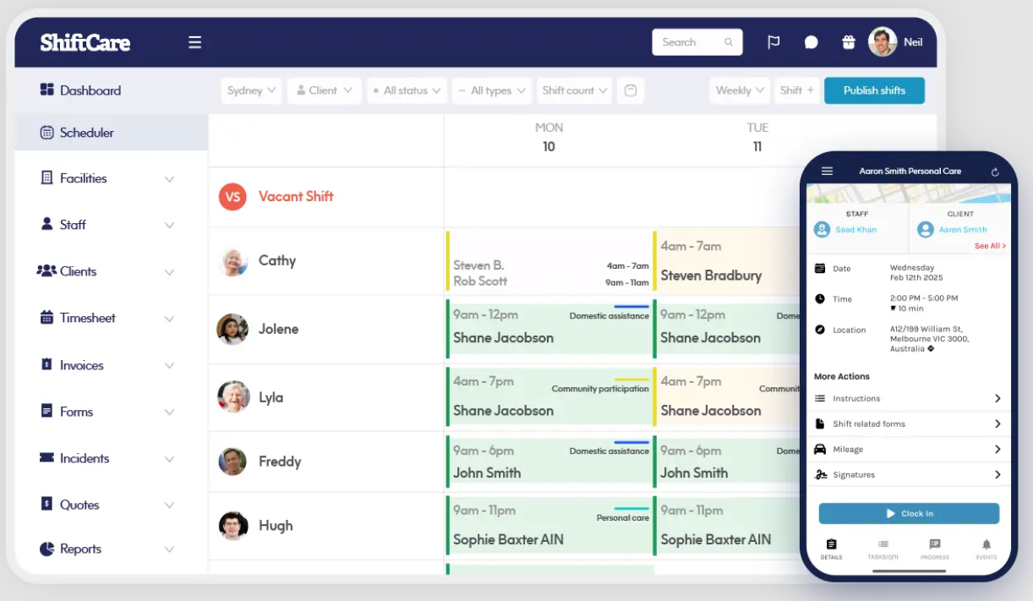Expand the All status filter
This screenshot has height=601, width=1033.
407,90
